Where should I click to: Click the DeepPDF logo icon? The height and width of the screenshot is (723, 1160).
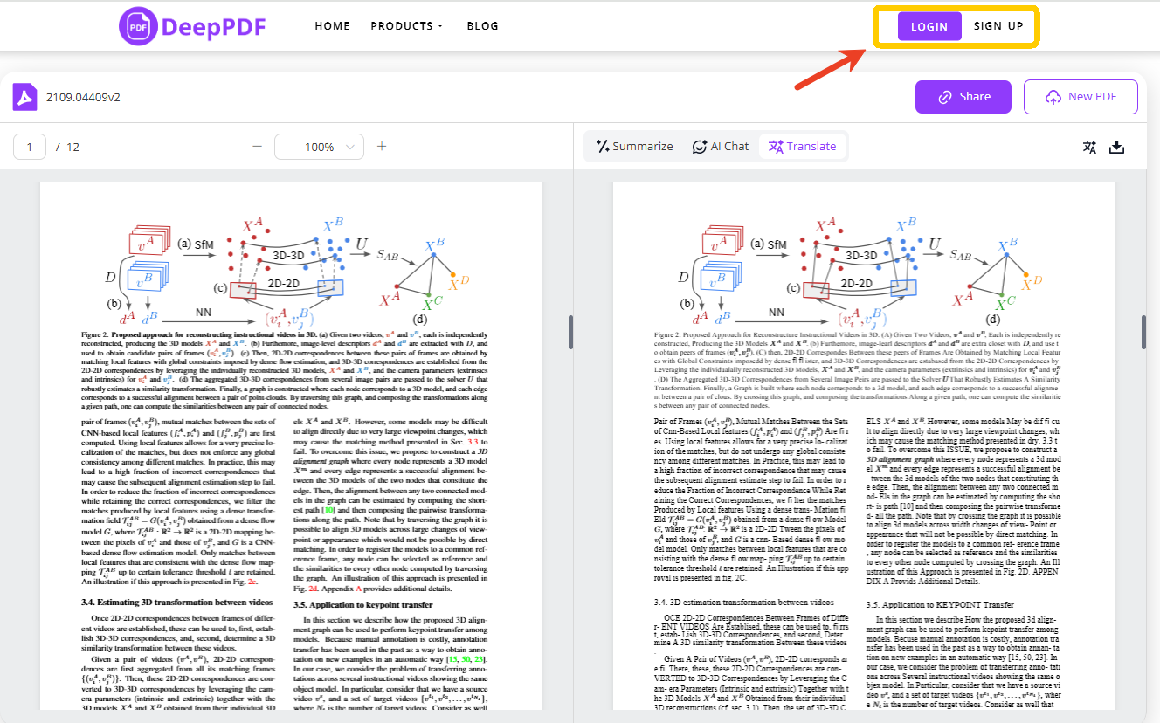point(138,26)
